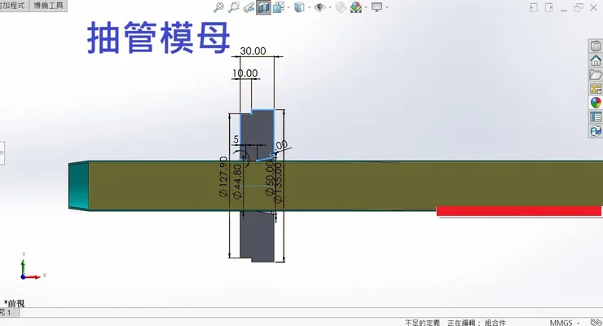Open the Custom Properties list icon
Viewport: 603px width, 326px height.
point(596,117)
